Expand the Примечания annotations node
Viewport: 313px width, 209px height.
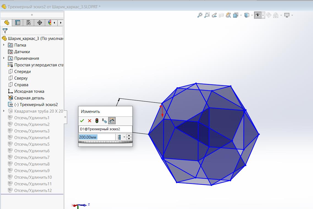tap(4, 58)
